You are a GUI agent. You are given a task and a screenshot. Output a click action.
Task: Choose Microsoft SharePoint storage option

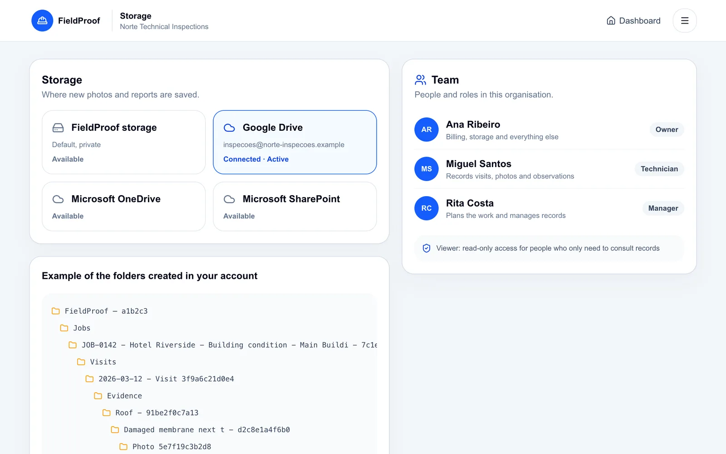[x=295, y=207]
